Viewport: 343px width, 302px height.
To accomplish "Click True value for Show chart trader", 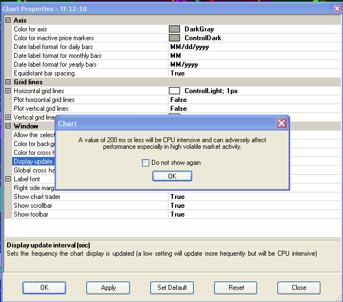I will (x=254, y=197).
